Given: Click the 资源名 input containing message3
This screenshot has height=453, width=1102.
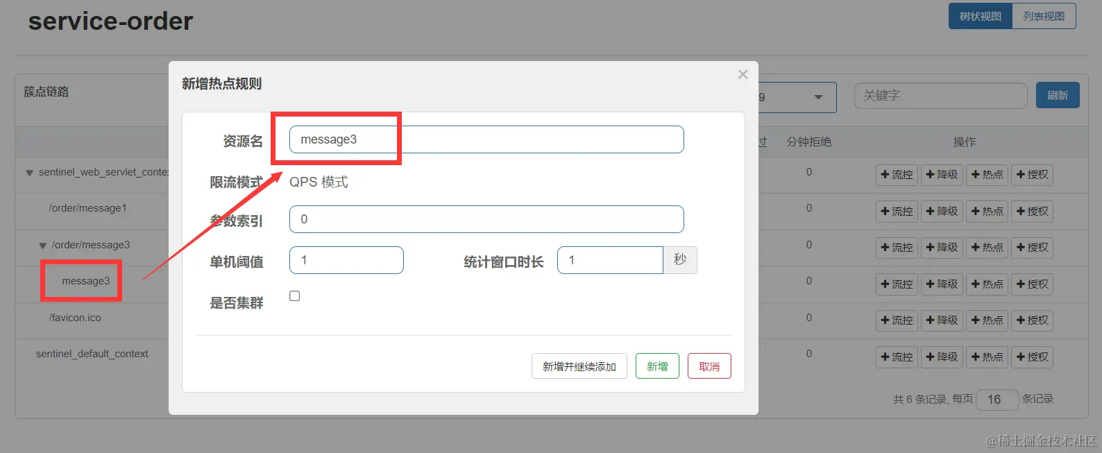Looking at the screenshot, I should coord(486,139).
